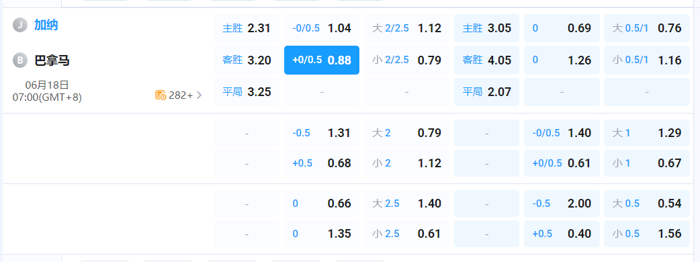Pick handicap 0 at 0.69

[x=562, y=29]
